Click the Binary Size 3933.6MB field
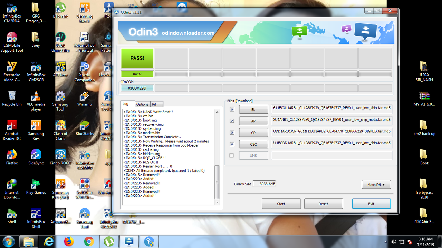Image resolution: width=442 pixels, height=248 pixels. [264, 184]
